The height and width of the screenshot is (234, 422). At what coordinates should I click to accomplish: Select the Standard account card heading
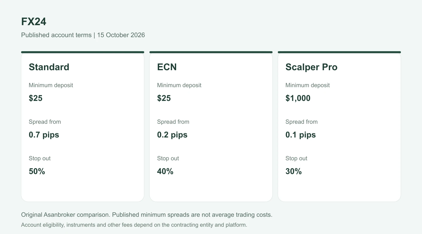pos(49,67)
